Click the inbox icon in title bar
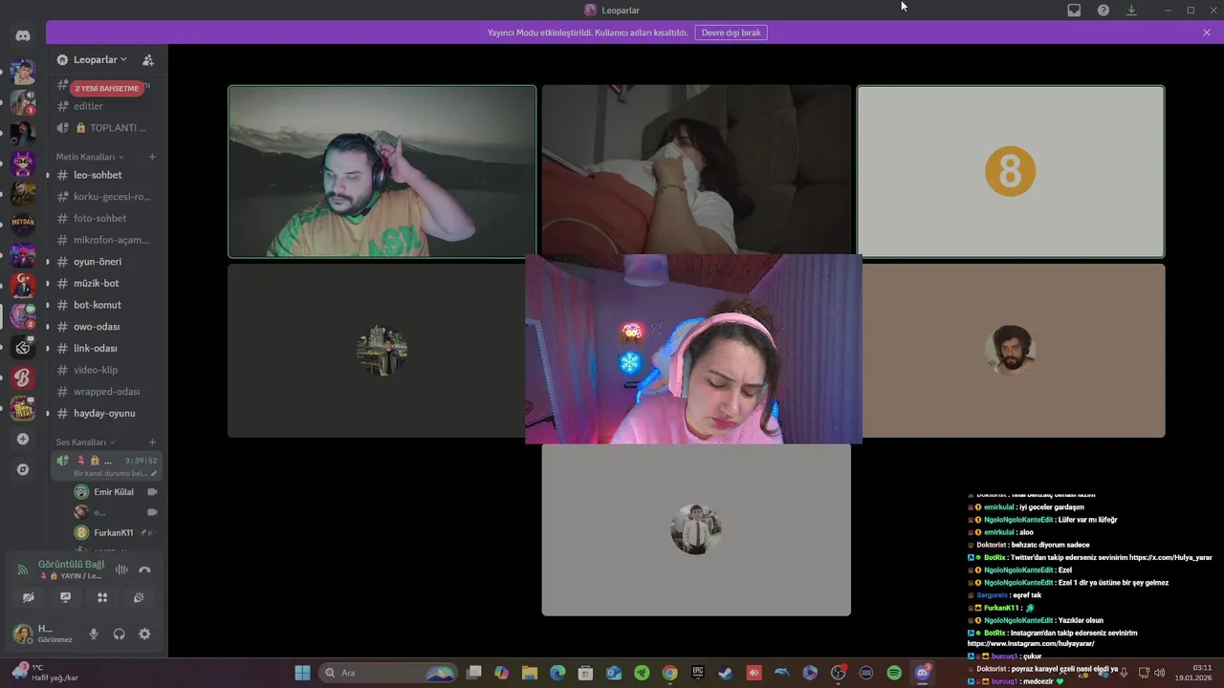 [1074, 11]
